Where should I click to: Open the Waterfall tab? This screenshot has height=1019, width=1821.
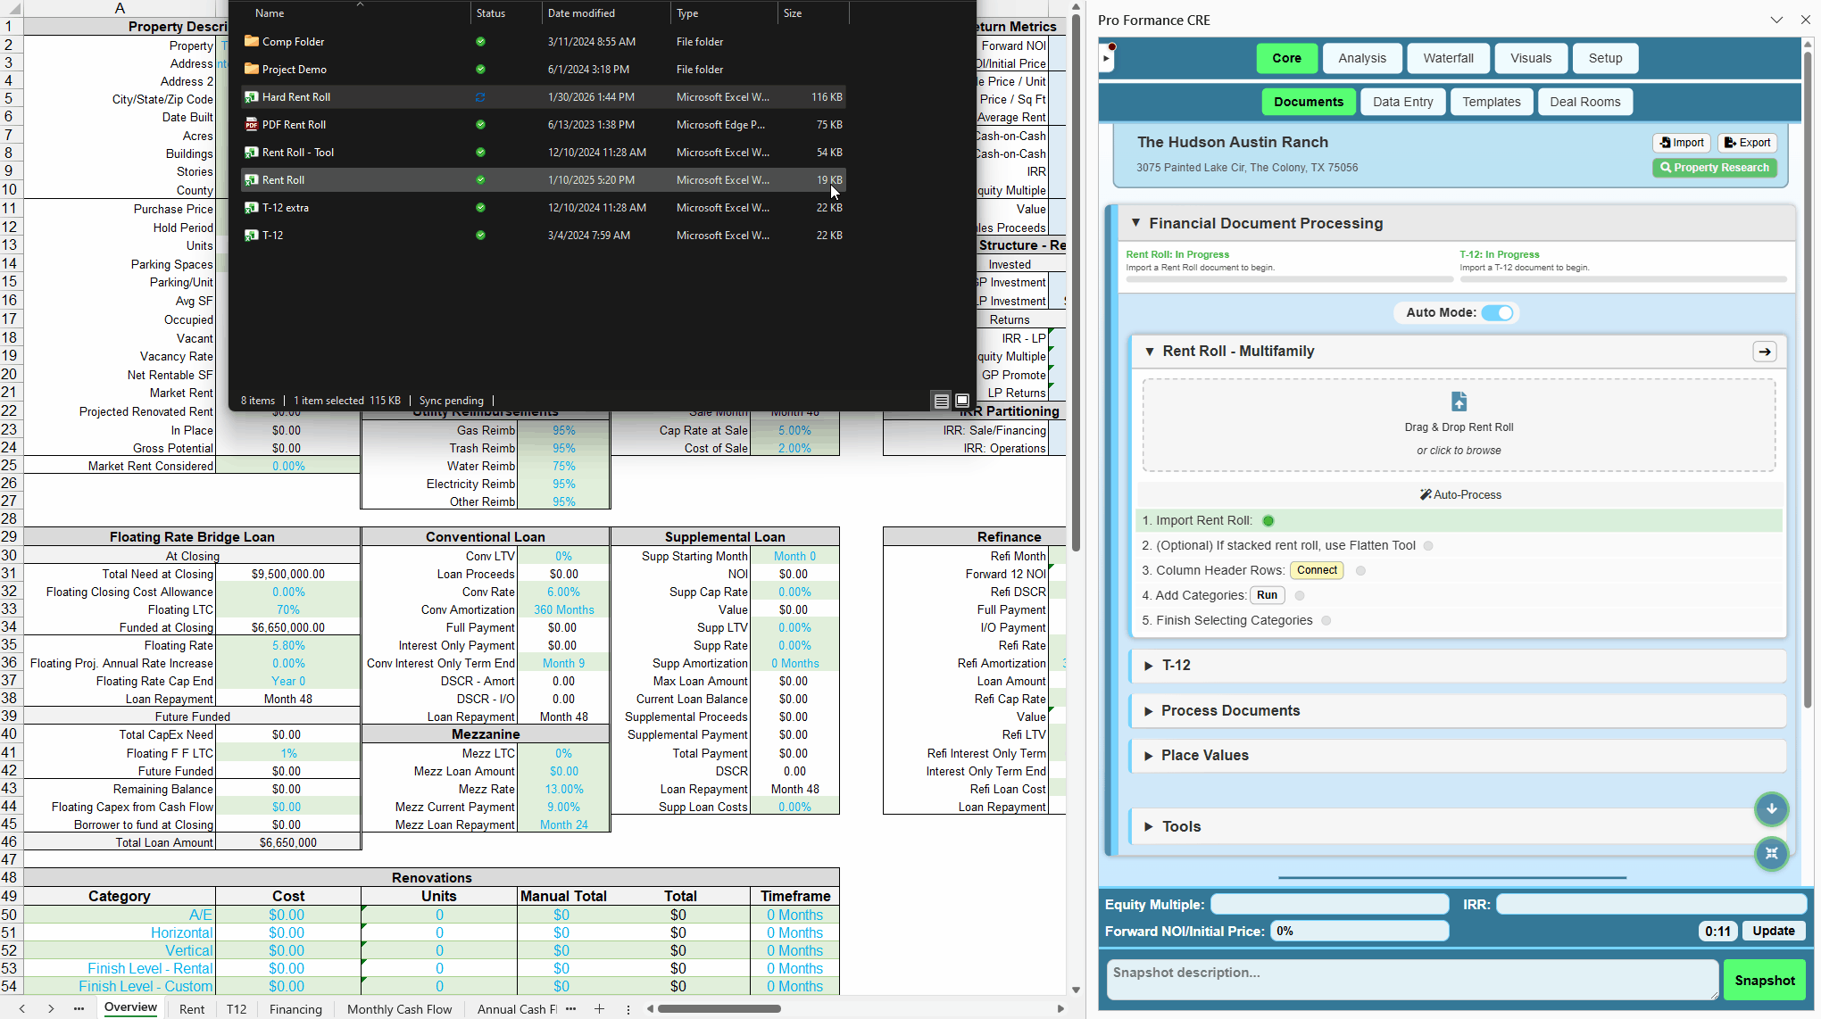click(1448, 58)
